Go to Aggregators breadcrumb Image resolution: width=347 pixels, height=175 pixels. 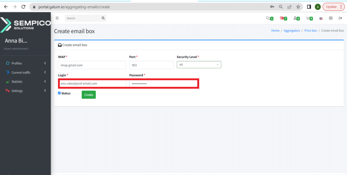click(x=292, y=30)
